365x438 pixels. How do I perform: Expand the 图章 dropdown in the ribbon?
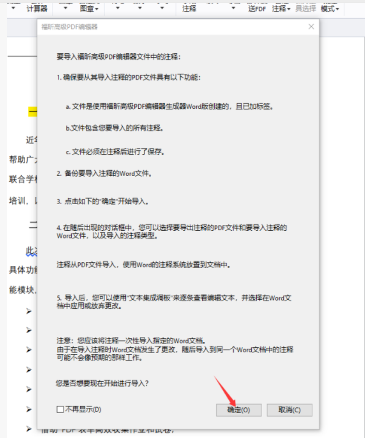(90, 9)
